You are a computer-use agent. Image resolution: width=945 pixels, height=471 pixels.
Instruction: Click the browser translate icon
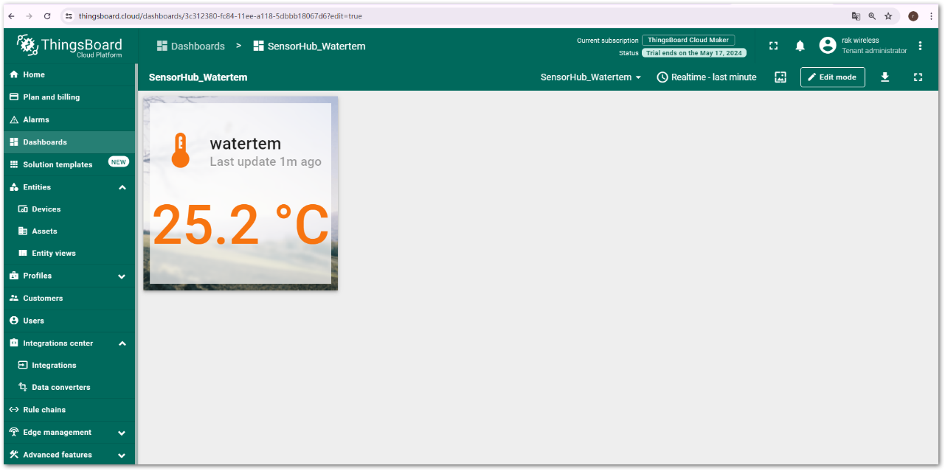(856, 15)
